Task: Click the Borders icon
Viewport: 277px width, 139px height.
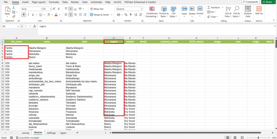Action: coord(41,15)
